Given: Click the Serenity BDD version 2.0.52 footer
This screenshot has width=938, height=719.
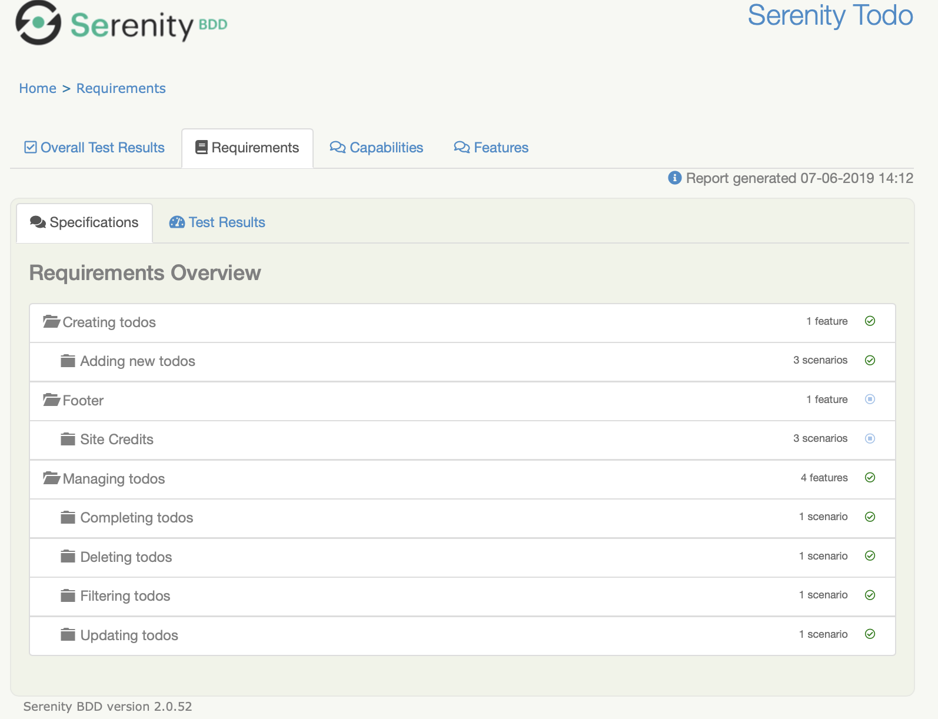Looking at the screenshot, I should 108,707.
